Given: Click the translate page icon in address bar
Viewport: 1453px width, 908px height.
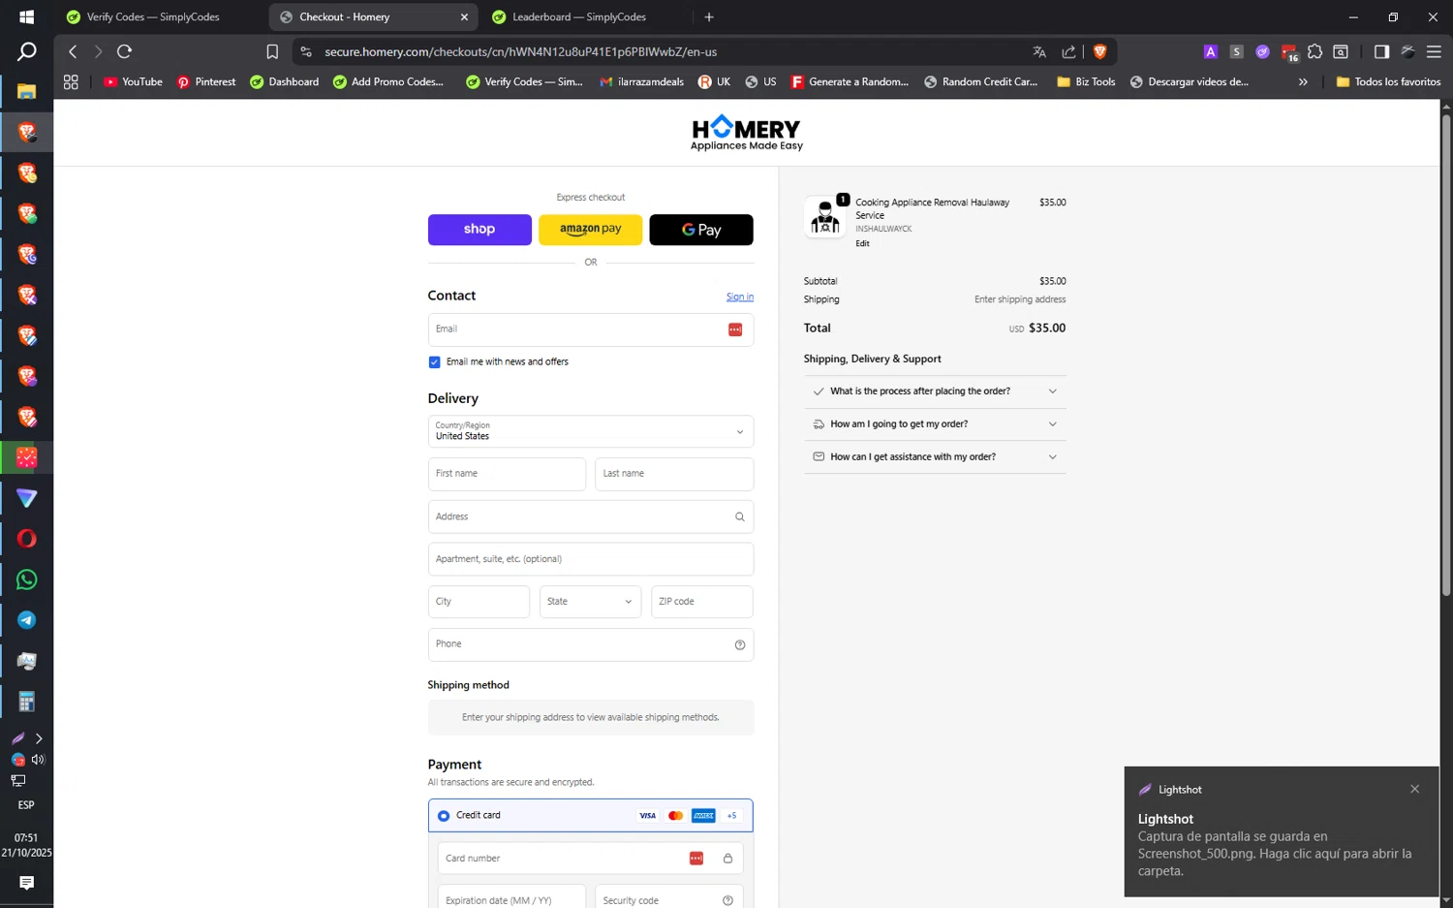Looking at the screenshot, I should tap(1039, 51).
